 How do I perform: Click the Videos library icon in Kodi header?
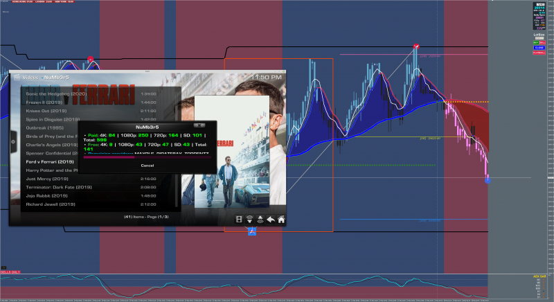(x=16, y=78)
